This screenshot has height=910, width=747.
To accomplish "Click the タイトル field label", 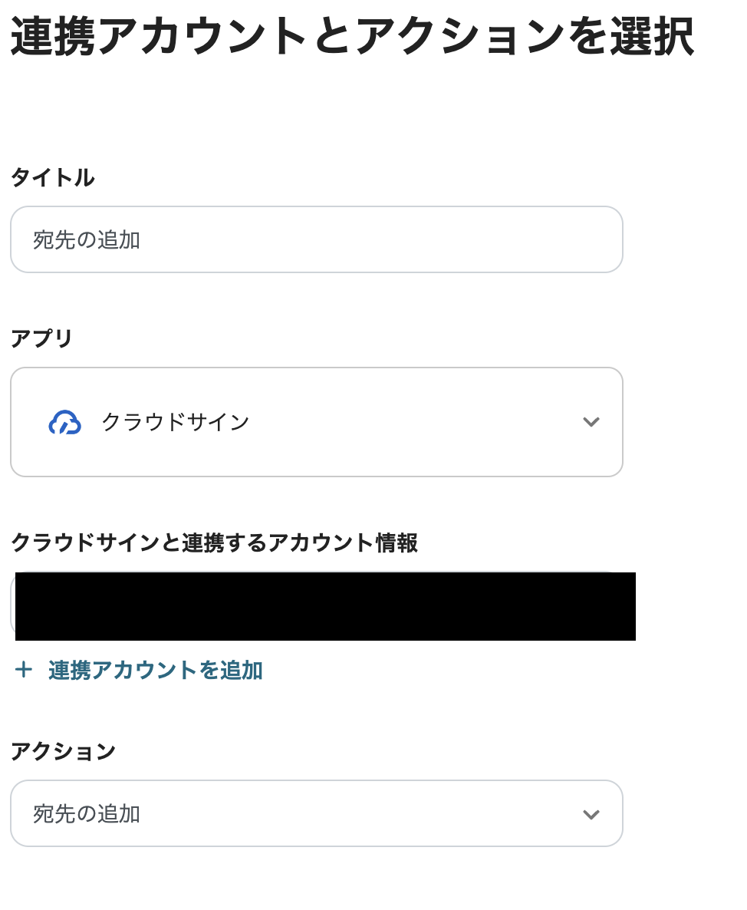I will (x=52, y=177).
